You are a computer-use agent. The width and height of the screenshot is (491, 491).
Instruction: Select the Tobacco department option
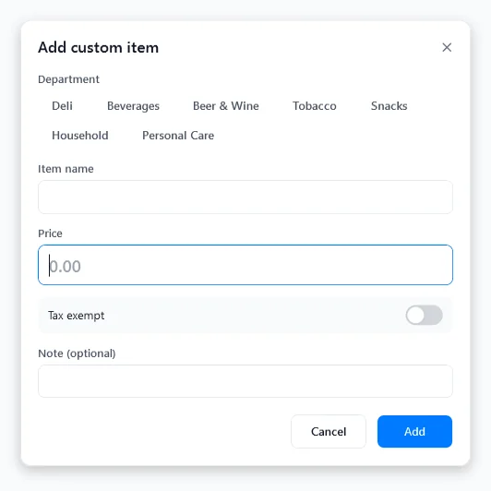(x=315, y=106)
